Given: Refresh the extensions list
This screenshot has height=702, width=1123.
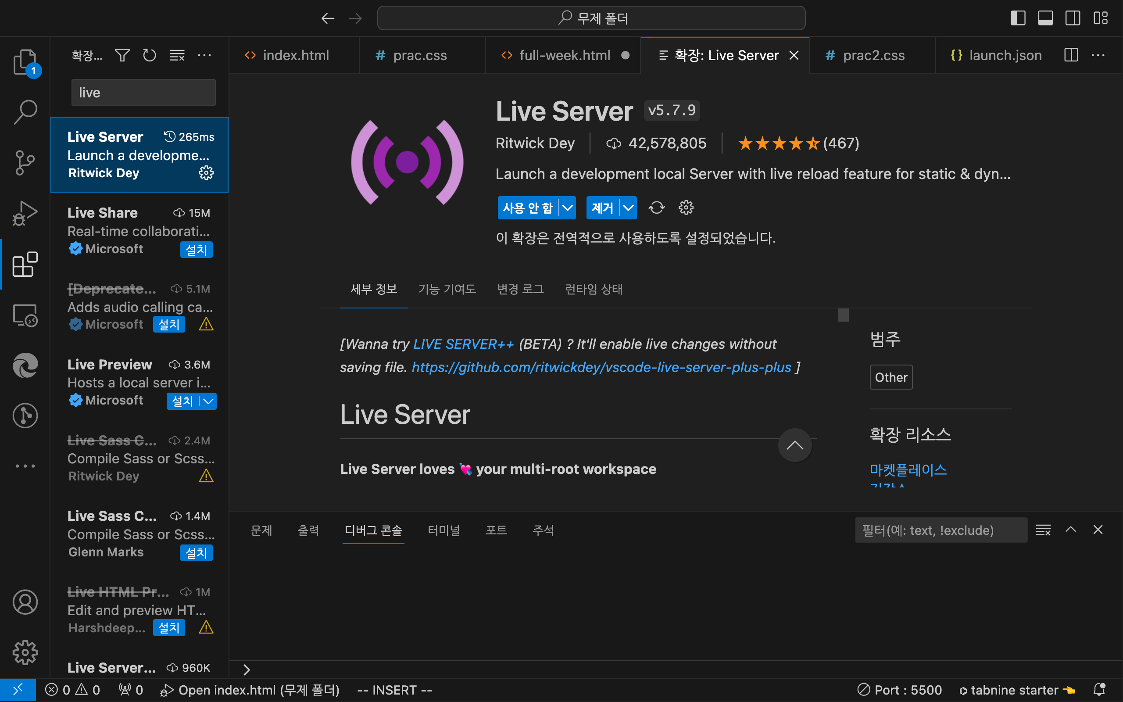Looking at the screenshot, I should click(150, 56).
